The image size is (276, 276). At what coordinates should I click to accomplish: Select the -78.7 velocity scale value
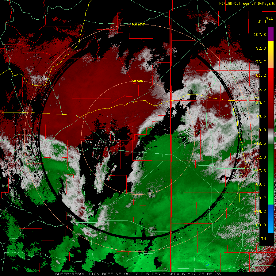(260, 198)
